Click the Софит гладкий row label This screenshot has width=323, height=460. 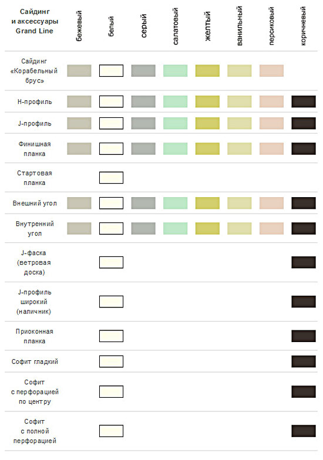click(35, 361)
